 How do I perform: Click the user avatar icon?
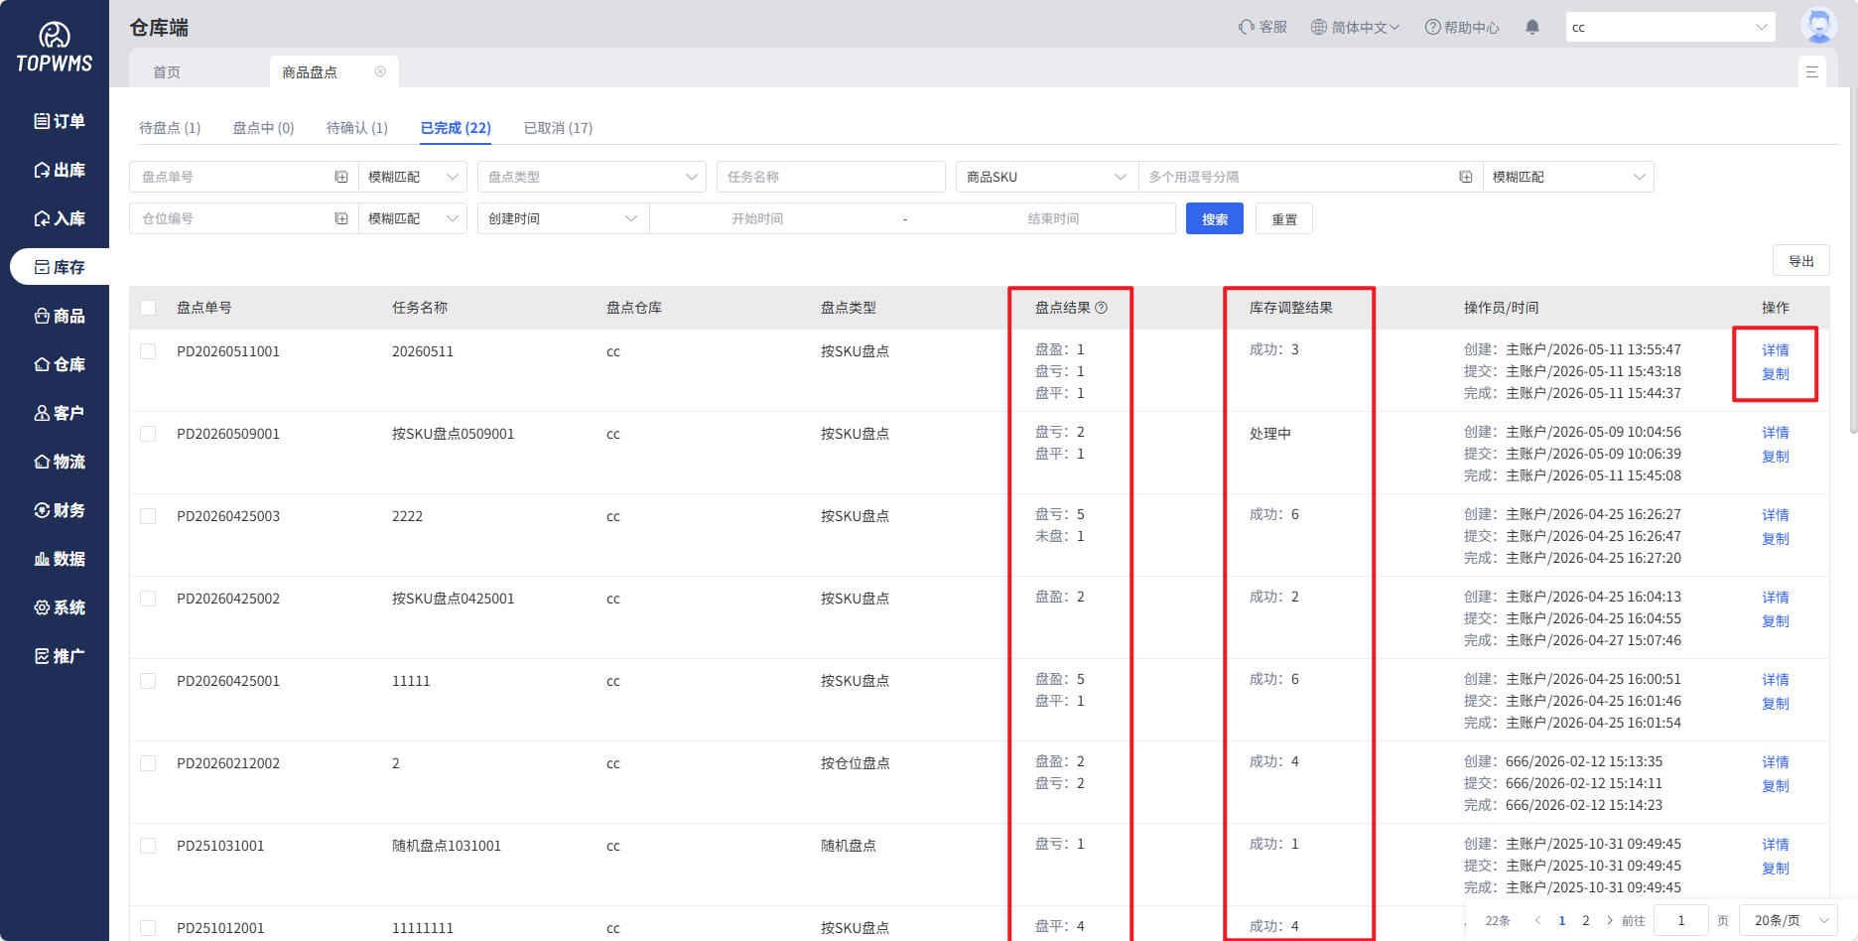coord(1818,26)
